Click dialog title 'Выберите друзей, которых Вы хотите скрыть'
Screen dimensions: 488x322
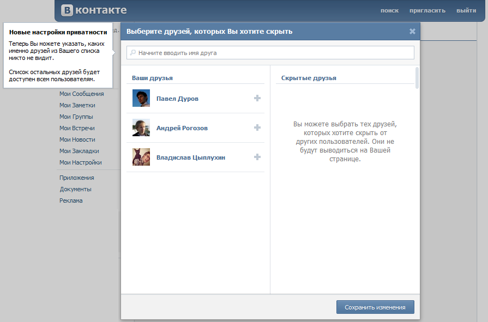click(209, 32)
